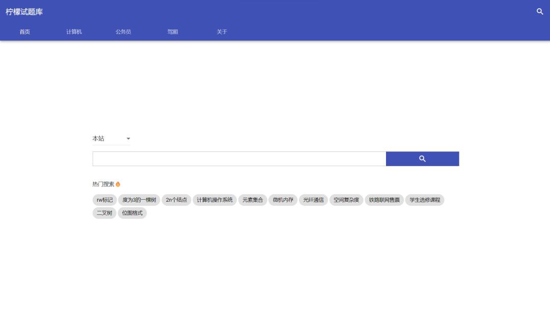Open the 驾照 tab
This screenshot has height=313, width=550.
click(x=173, y=32)
